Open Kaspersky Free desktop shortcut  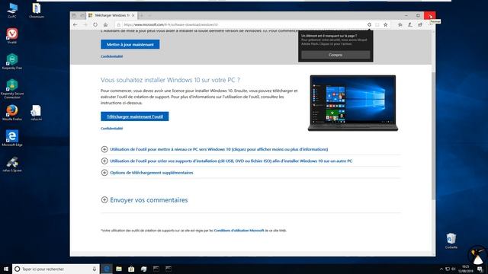(x=12, y=61)
